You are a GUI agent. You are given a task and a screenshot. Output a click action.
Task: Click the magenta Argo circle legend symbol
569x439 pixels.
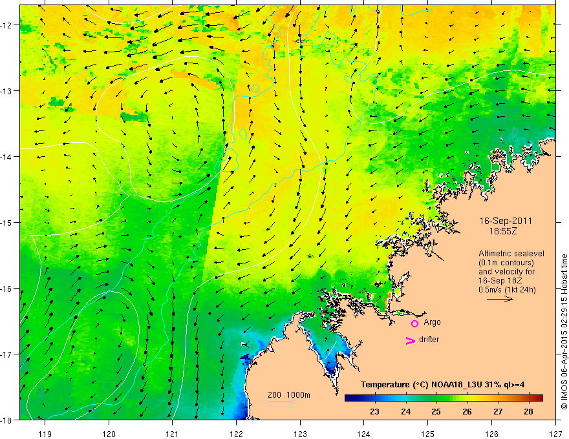click(414, 323)
